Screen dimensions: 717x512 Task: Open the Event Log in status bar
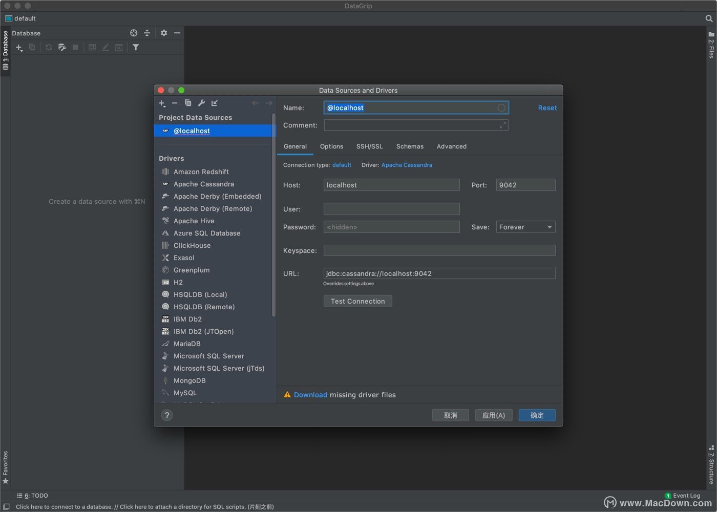click(x=682, y=496)
